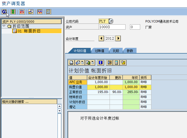
Task: Click the scroll up arrow in related objects panel
Action: click(59, 106)
